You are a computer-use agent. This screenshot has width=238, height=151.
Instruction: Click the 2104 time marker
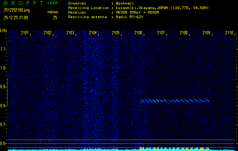click(93, 33)
